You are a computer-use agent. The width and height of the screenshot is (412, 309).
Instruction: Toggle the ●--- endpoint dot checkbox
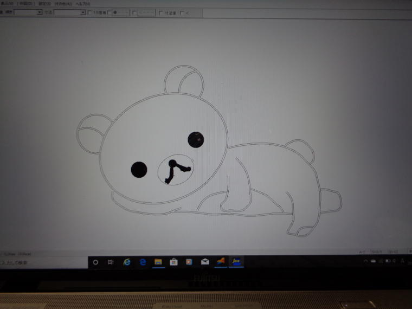(x=110, y=12)
